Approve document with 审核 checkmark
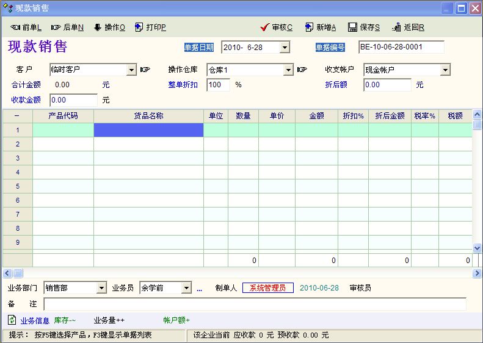The height and width of the screenshot is (343, 483). (x=264, y=27)
